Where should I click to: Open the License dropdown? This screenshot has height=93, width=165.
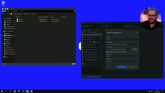122,61
